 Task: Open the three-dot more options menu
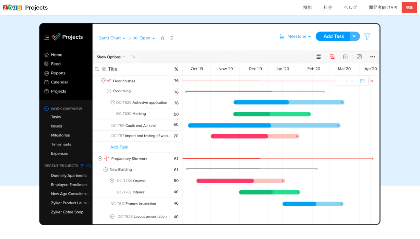372,57
